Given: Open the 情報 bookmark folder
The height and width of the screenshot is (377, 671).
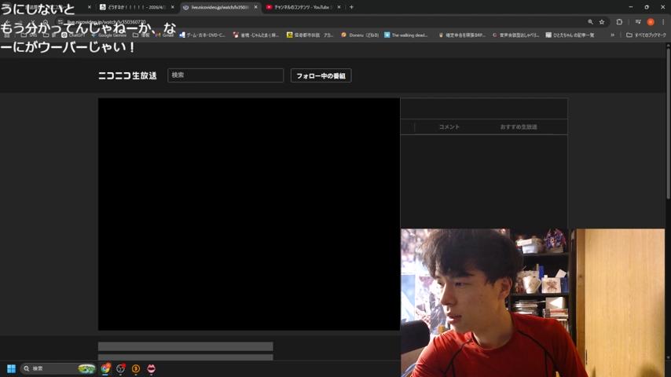Looking at the screenshot, I should [141, 35].
